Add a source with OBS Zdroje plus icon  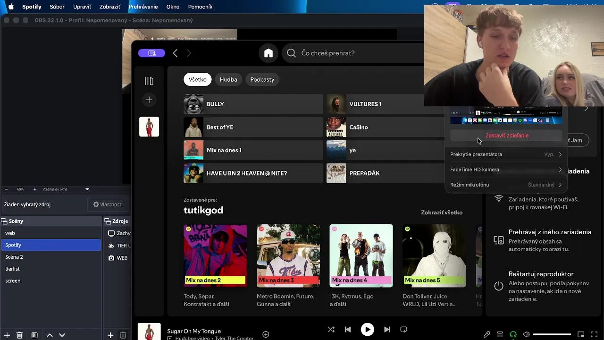coord(110,335)
